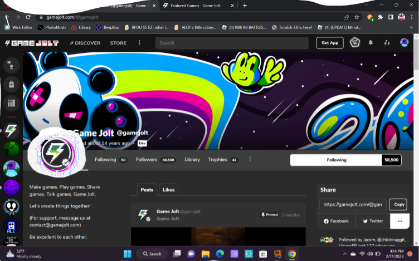Viewport: 419px width, 261px height.
Task: Toggle the Following button for Game Jolt
Action: pos(336,160)
